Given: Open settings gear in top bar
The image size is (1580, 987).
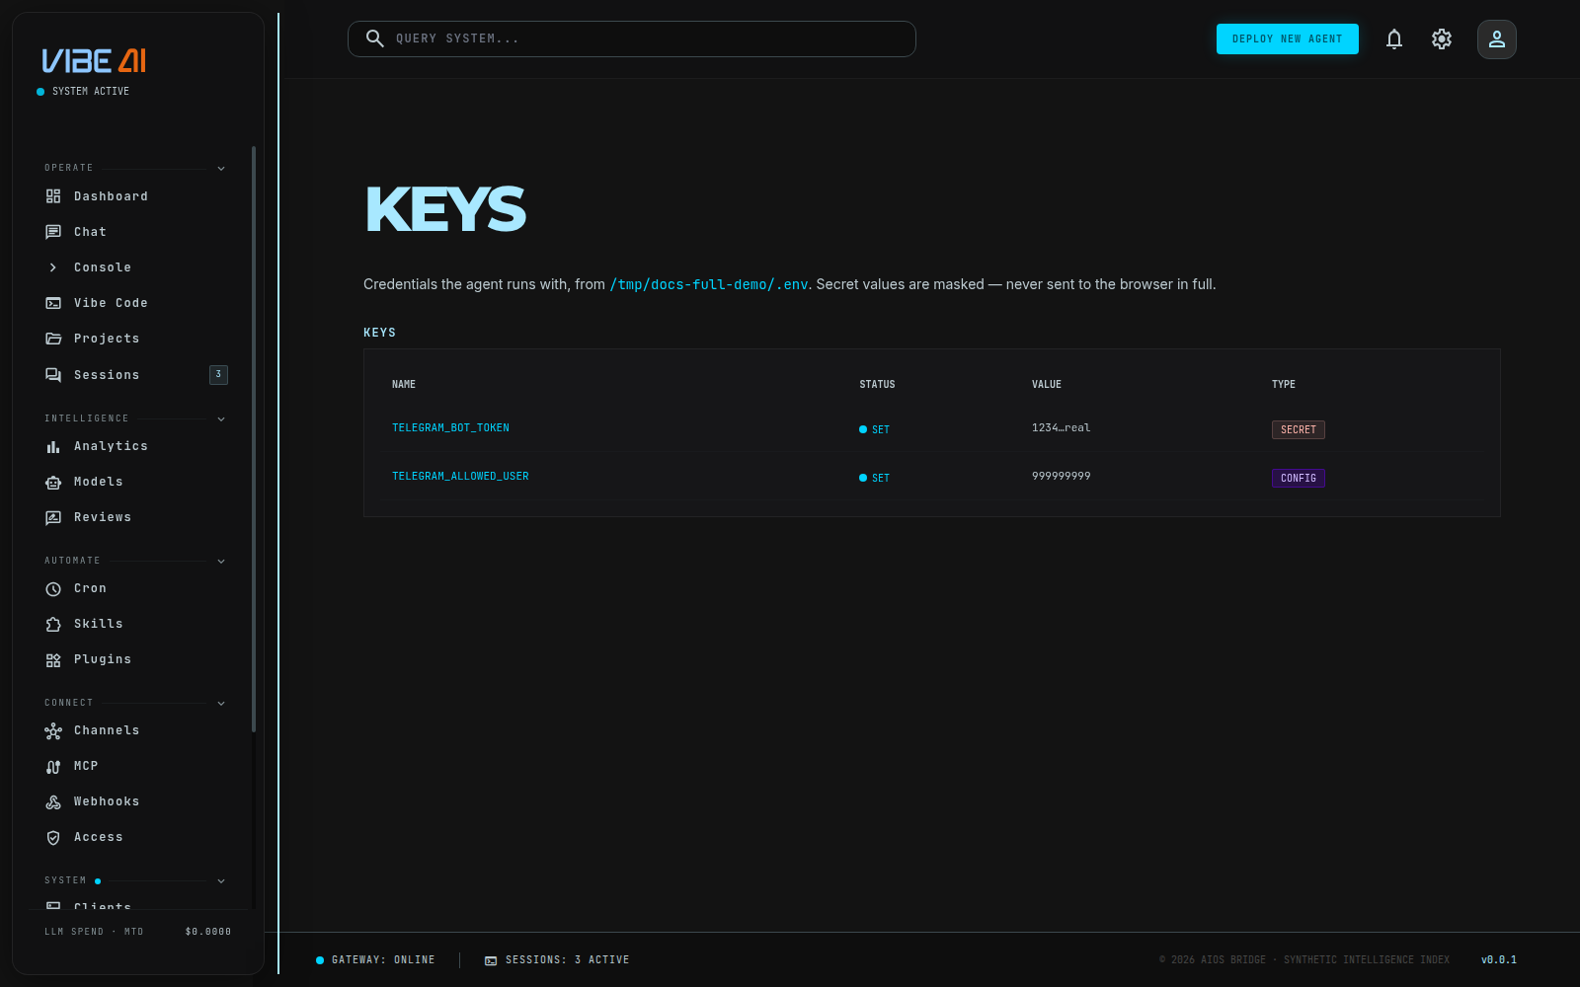Looking at the screenshot, I should coord(1442,39).
